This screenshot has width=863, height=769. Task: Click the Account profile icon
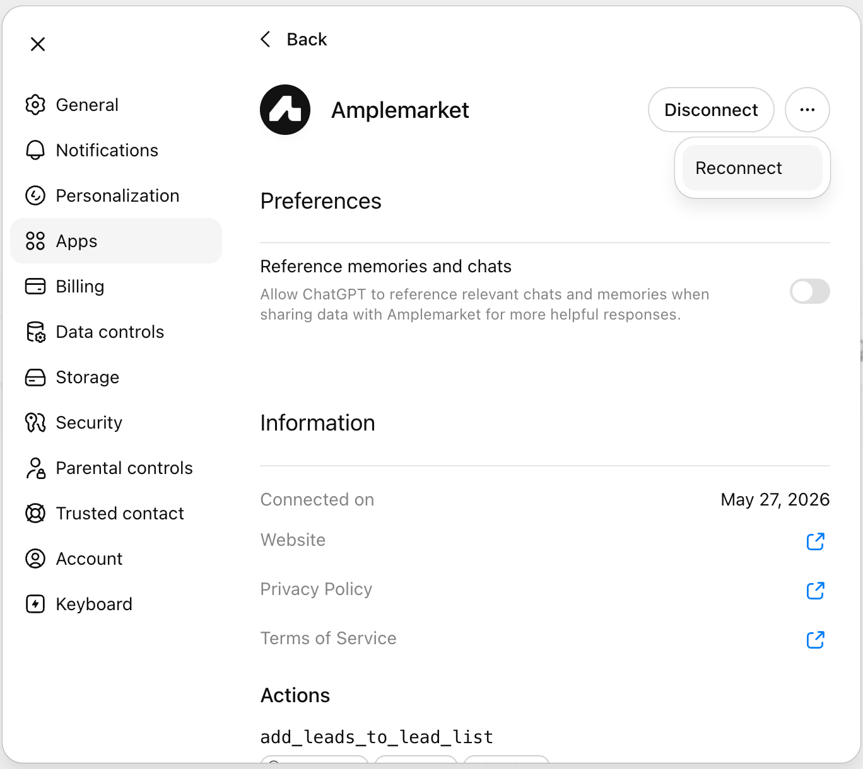click(x=35, y=558)
